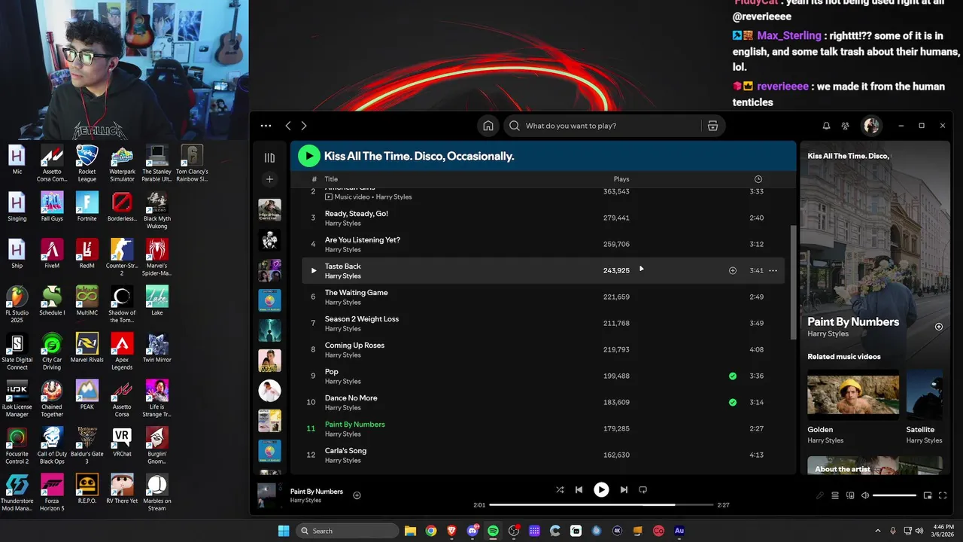
Task: Toggle repeat mode
Action: (643, 489)
